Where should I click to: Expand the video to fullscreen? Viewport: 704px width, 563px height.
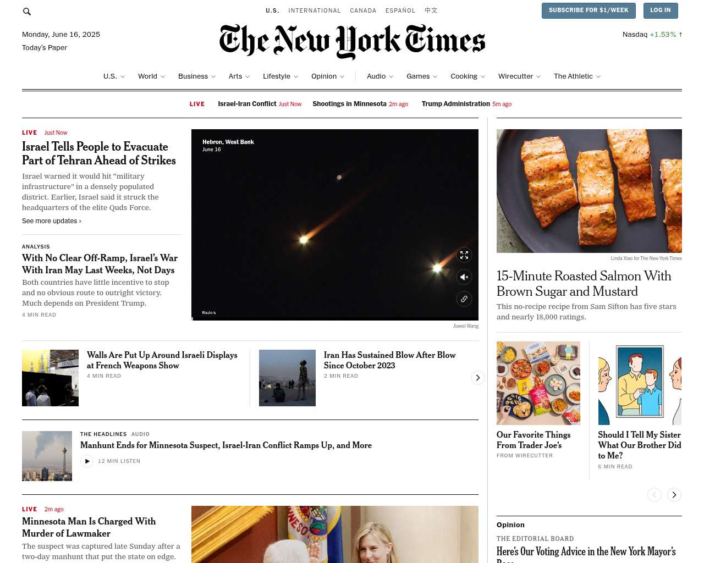tap(464, 255)
